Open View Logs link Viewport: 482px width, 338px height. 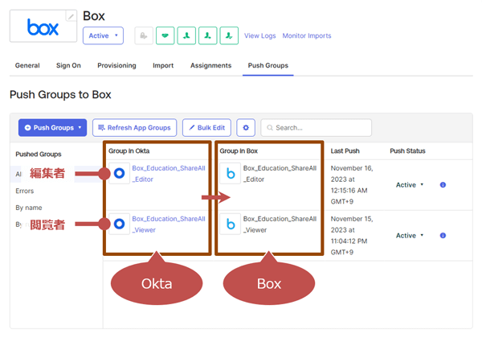click(x=259, y=35)
